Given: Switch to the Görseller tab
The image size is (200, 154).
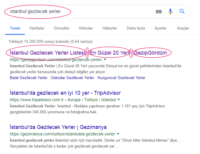Looking at the screenshot, I should coord(62,28).
